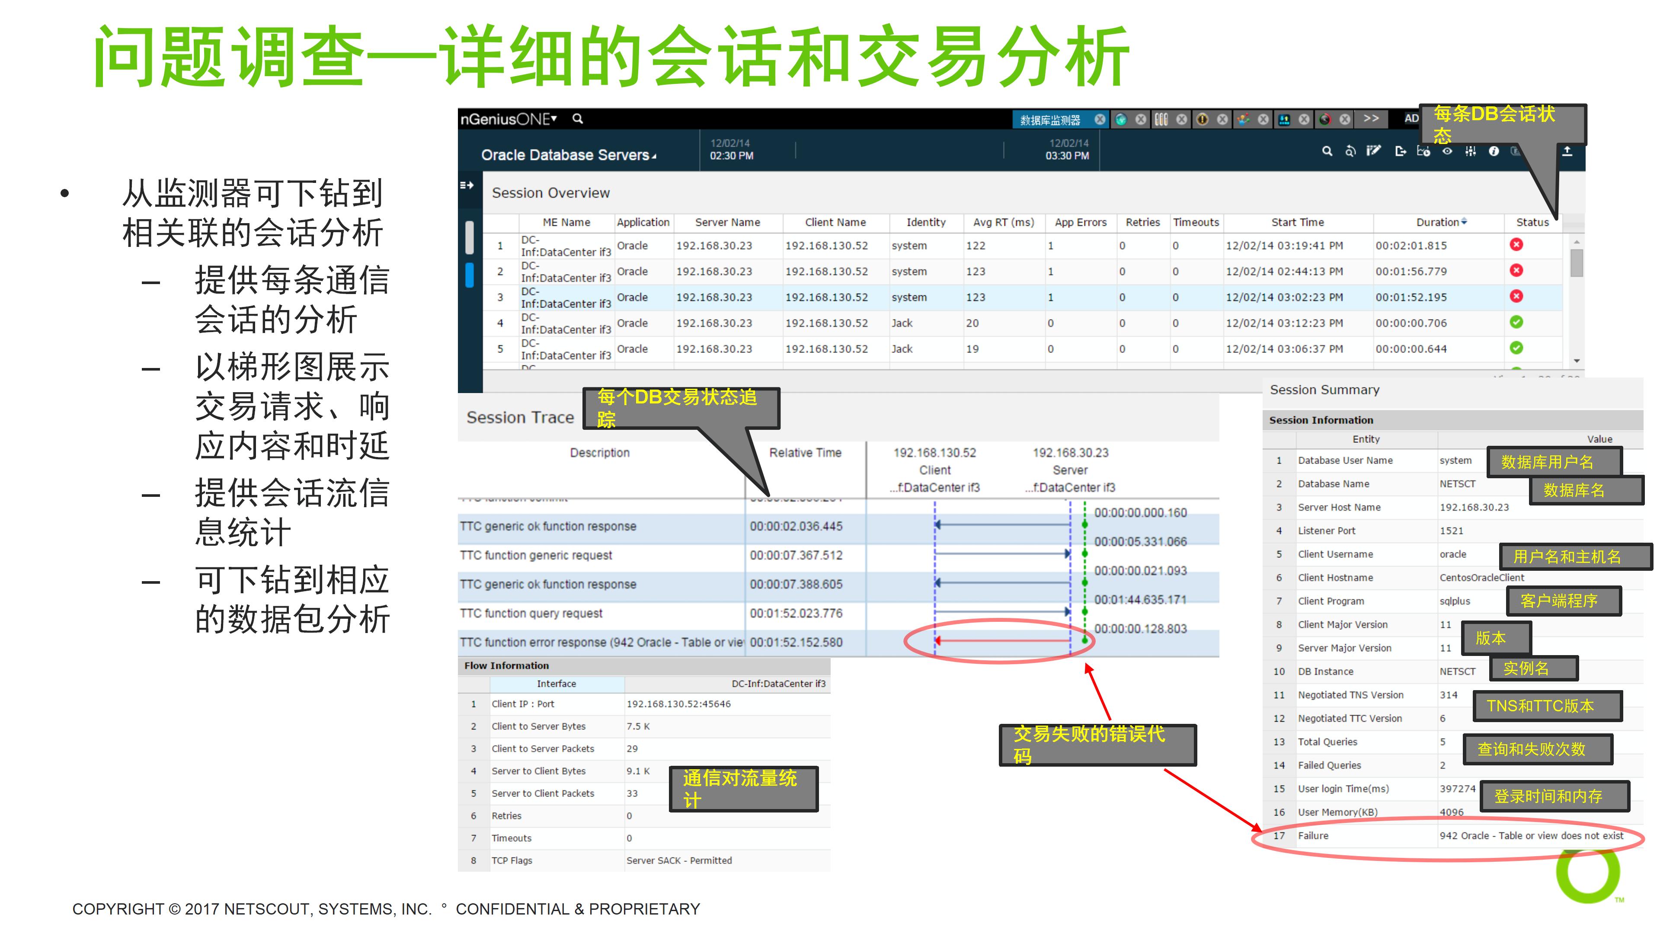Click the 02:30 PM start time

[x=731, y=155]
